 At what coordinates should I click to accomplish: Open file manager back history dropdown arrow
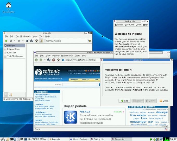pos(15,41)
